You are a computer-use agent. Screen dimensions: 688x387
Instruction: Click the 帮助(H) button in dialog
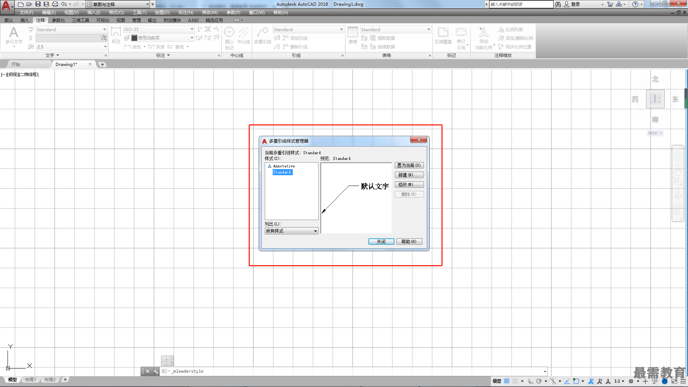coord(409,242)
